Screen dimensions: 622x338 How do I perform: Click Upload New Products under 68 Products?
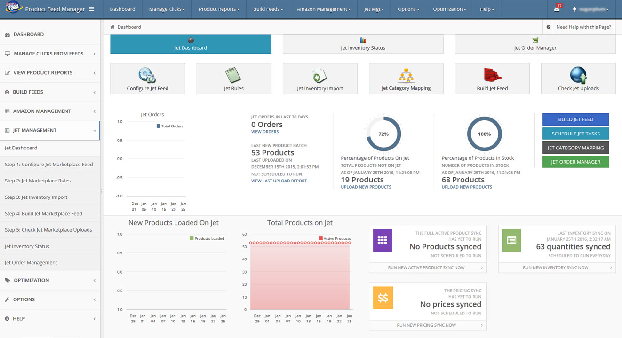[467, 187]
